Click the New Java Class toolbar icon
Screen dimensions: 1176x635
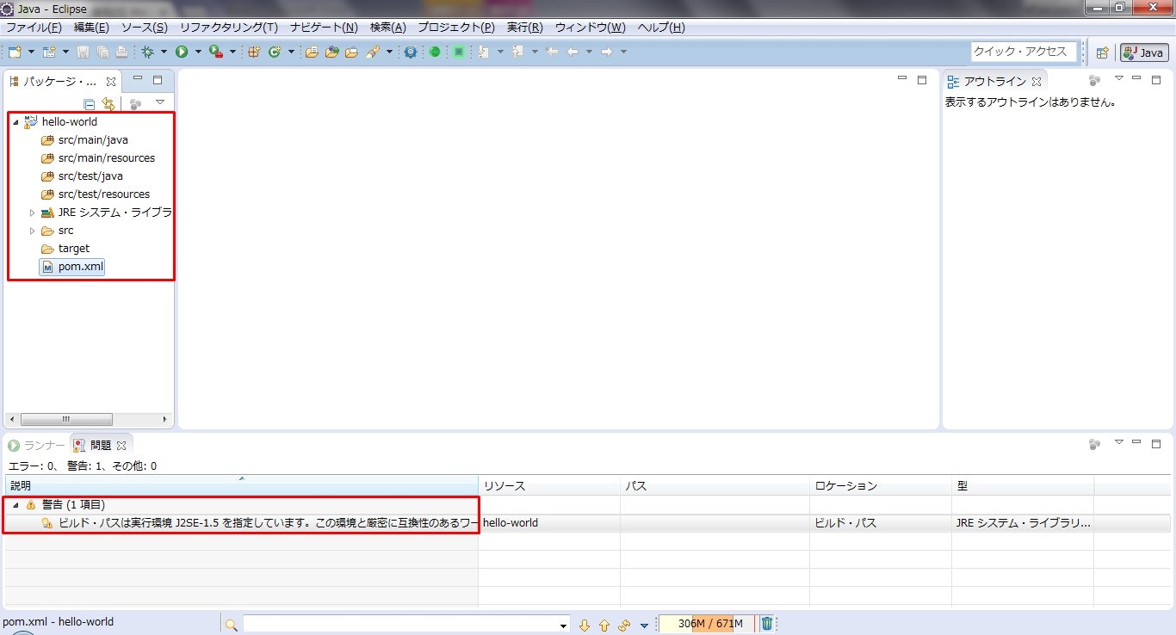click(275, 52)
